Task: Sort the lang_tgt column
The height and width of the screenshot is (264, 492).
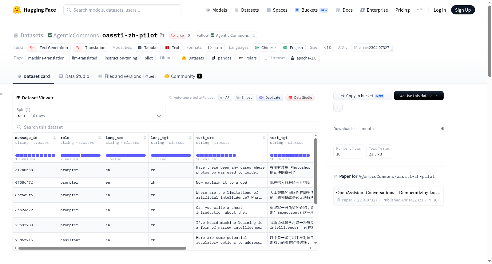Action: (x=190, y=138)
